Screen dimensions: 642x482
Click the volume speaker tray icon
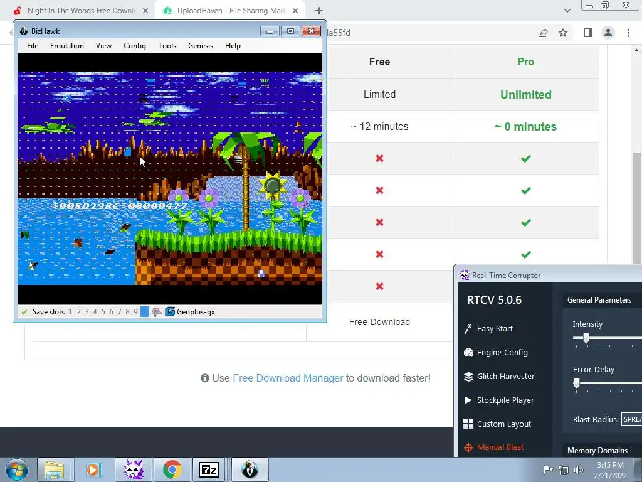(578, 469)
